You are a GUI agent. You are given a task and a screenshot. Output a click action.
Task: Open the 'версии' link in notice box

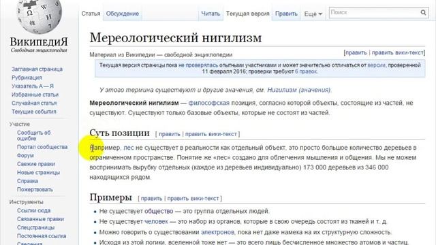point(376,65)
